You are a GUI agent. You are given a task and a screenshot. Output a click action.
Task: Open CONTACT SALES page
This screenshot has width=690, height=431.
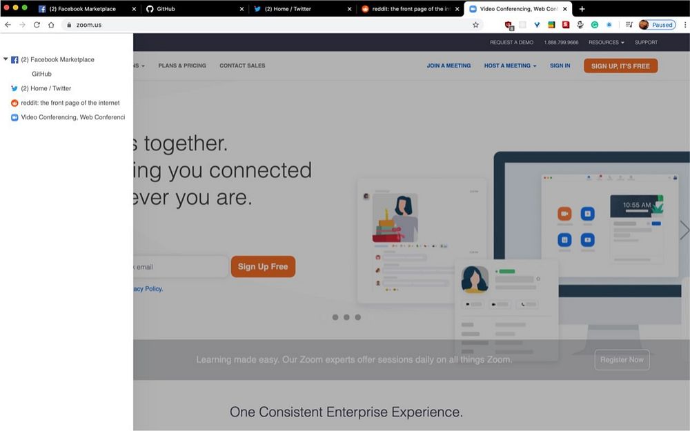tap(242, 66)
